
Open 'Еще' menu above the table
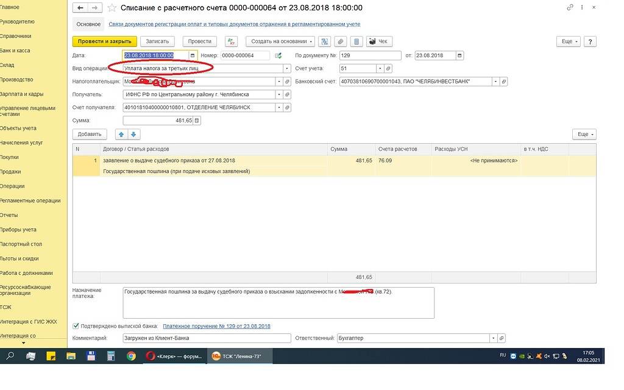(584, 135)
